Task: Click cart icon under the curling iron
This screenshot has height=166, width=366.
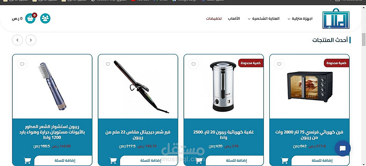Action: [x=113, y=160]
